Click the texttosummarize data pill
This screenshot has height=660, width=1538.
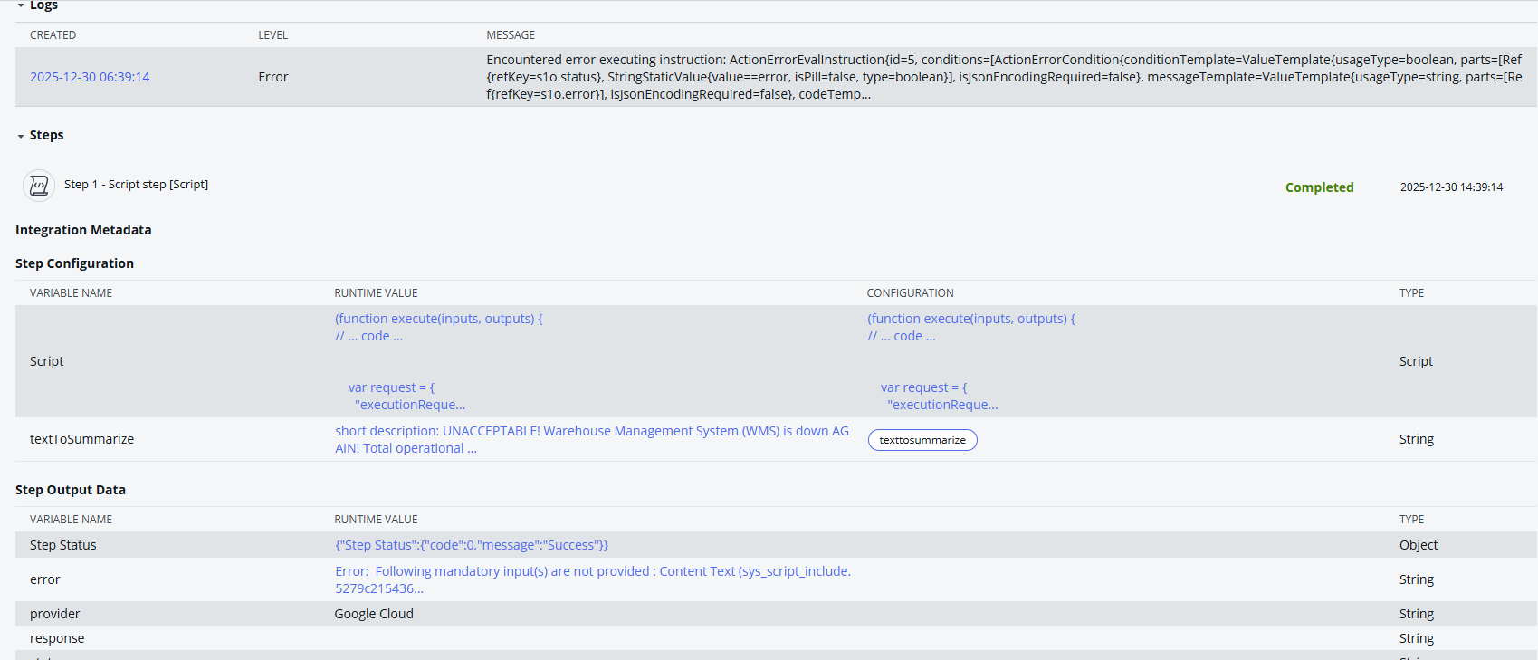[922, 440]
